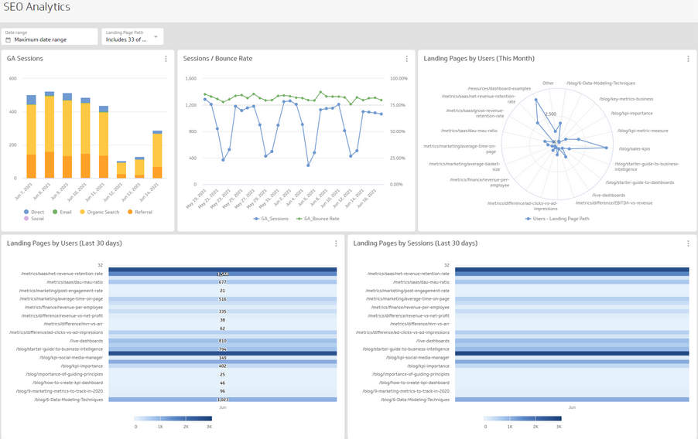Toggle the Social legend series
This screenshot has height=439, width=698.
point(34,219)
